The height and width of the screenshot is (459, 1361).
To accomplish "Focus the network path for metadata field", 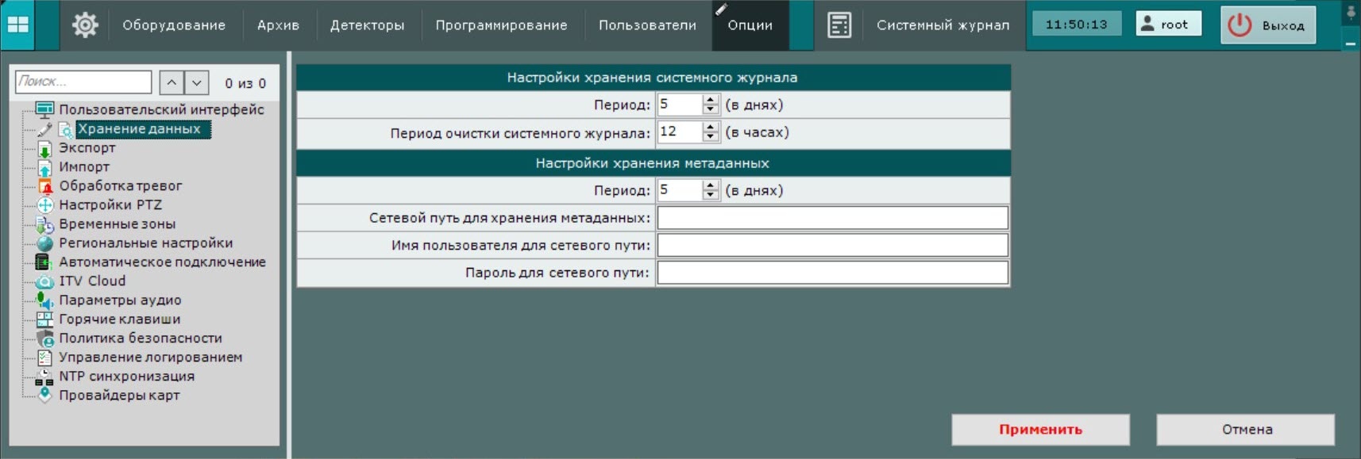I will point(832,218).
